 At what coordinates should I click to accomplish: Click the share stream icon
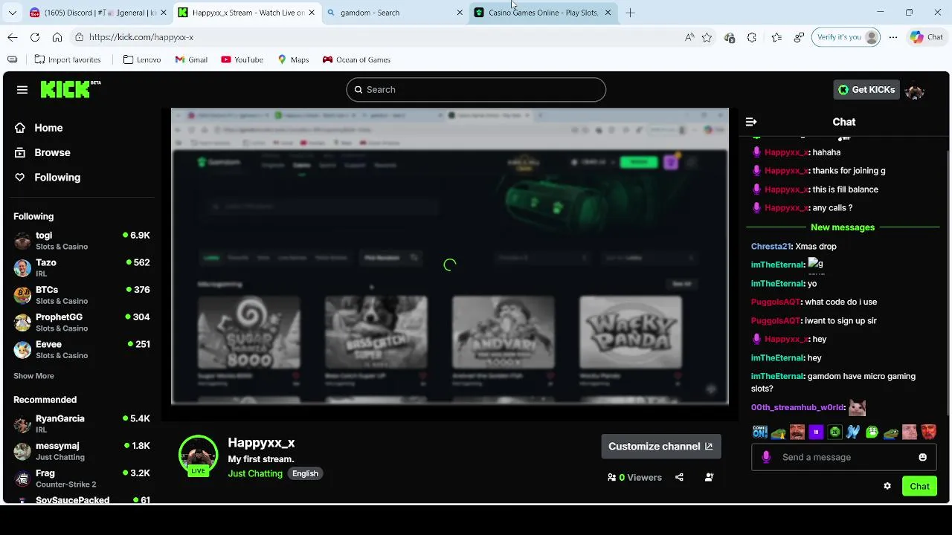tap(679, 477)
